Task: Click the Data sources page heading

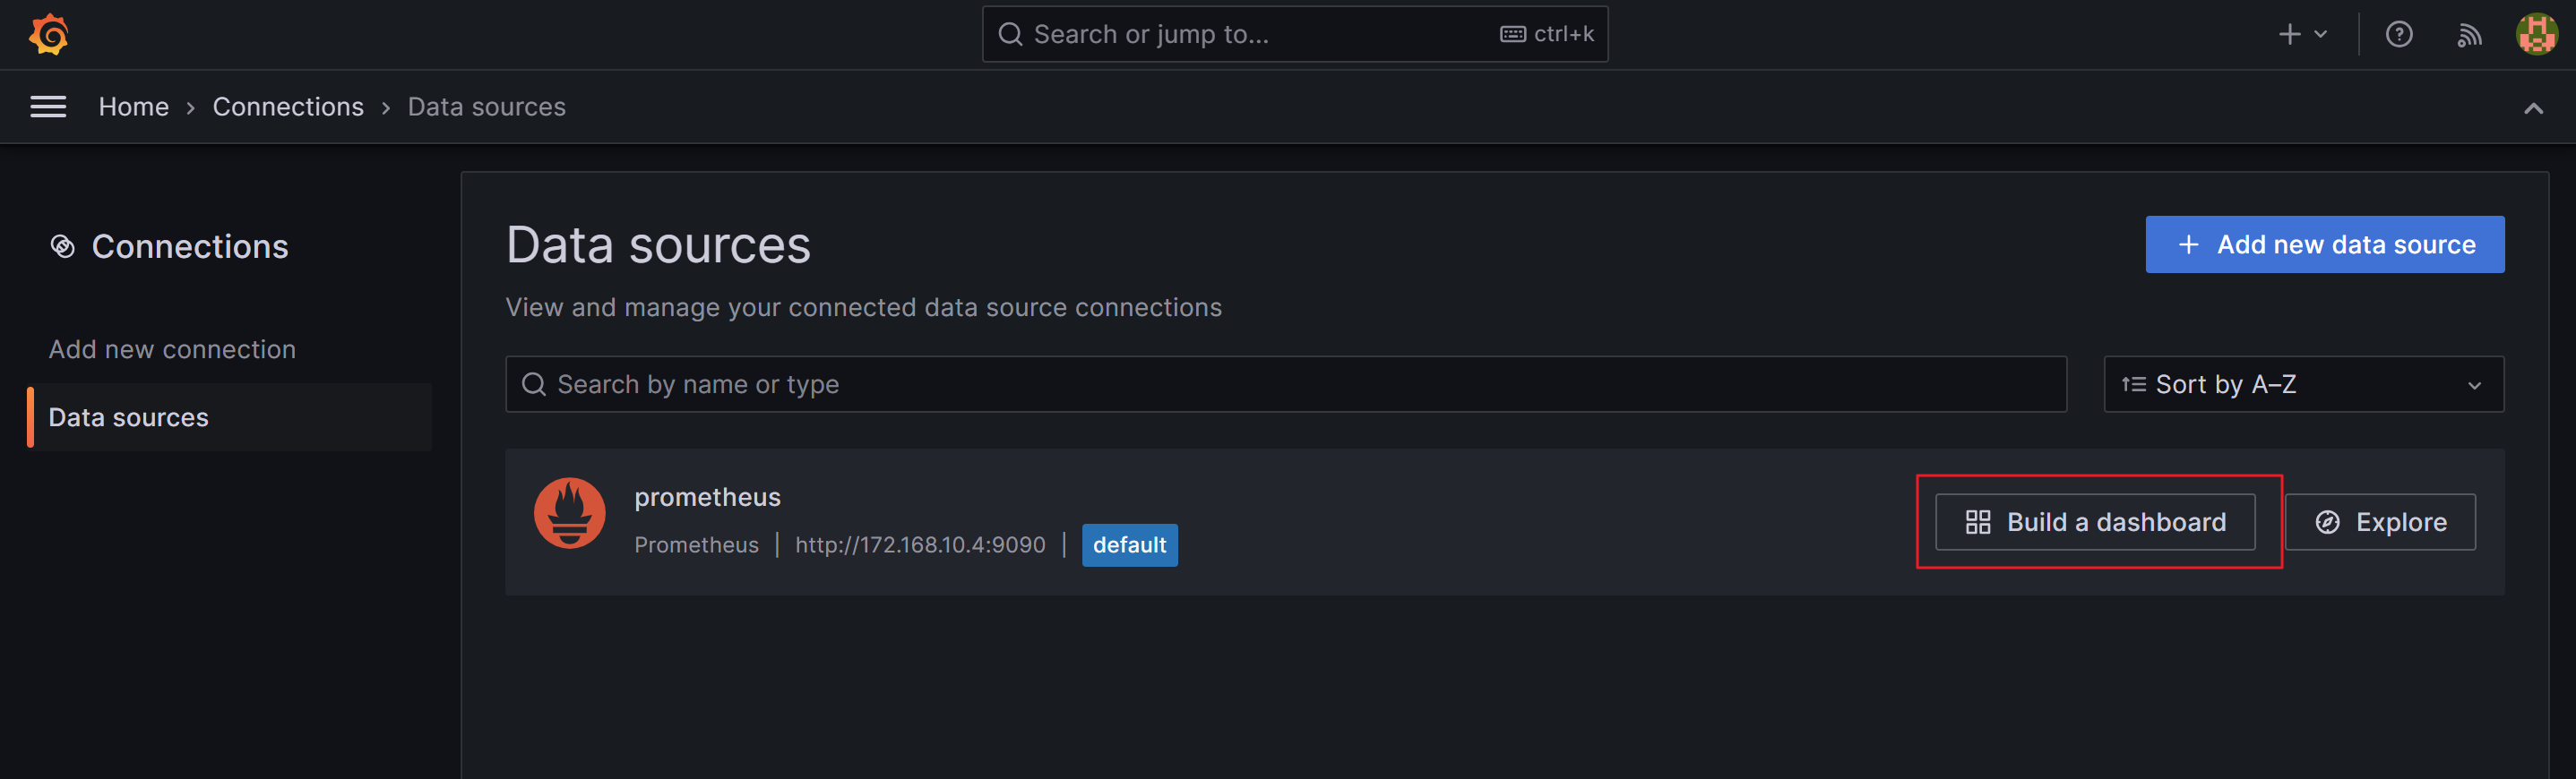Action: pyautogui.click(x=658, y=245)
